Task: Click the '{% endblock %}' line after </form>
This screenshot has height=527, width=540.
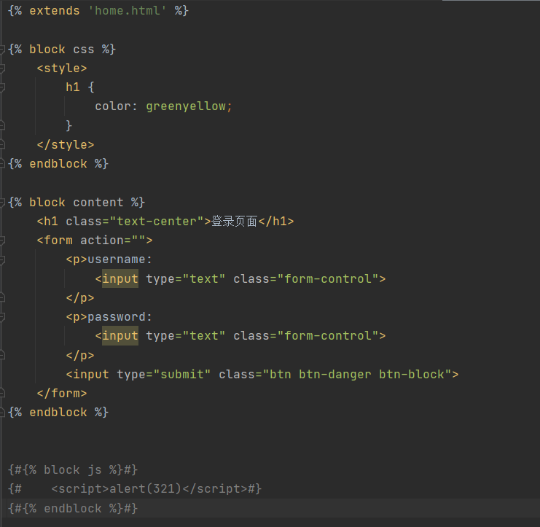Action: click(x=58, y=413)
